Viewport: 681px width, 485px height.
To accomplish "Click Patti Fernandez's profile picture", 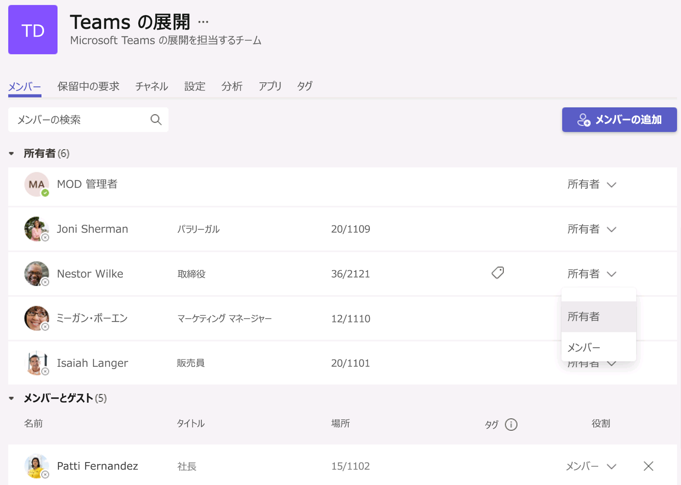I will tap(37, 466).
